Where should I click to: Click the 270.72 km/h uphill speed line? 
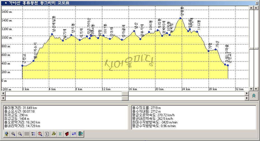click(153, 115)
